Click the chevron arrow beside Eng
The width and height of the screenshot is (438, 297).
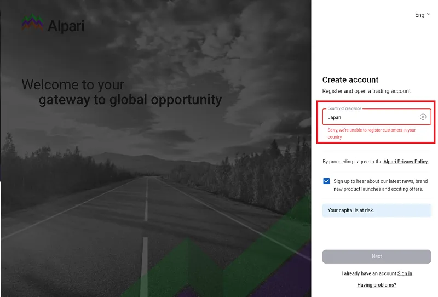[x=429, y=15]
